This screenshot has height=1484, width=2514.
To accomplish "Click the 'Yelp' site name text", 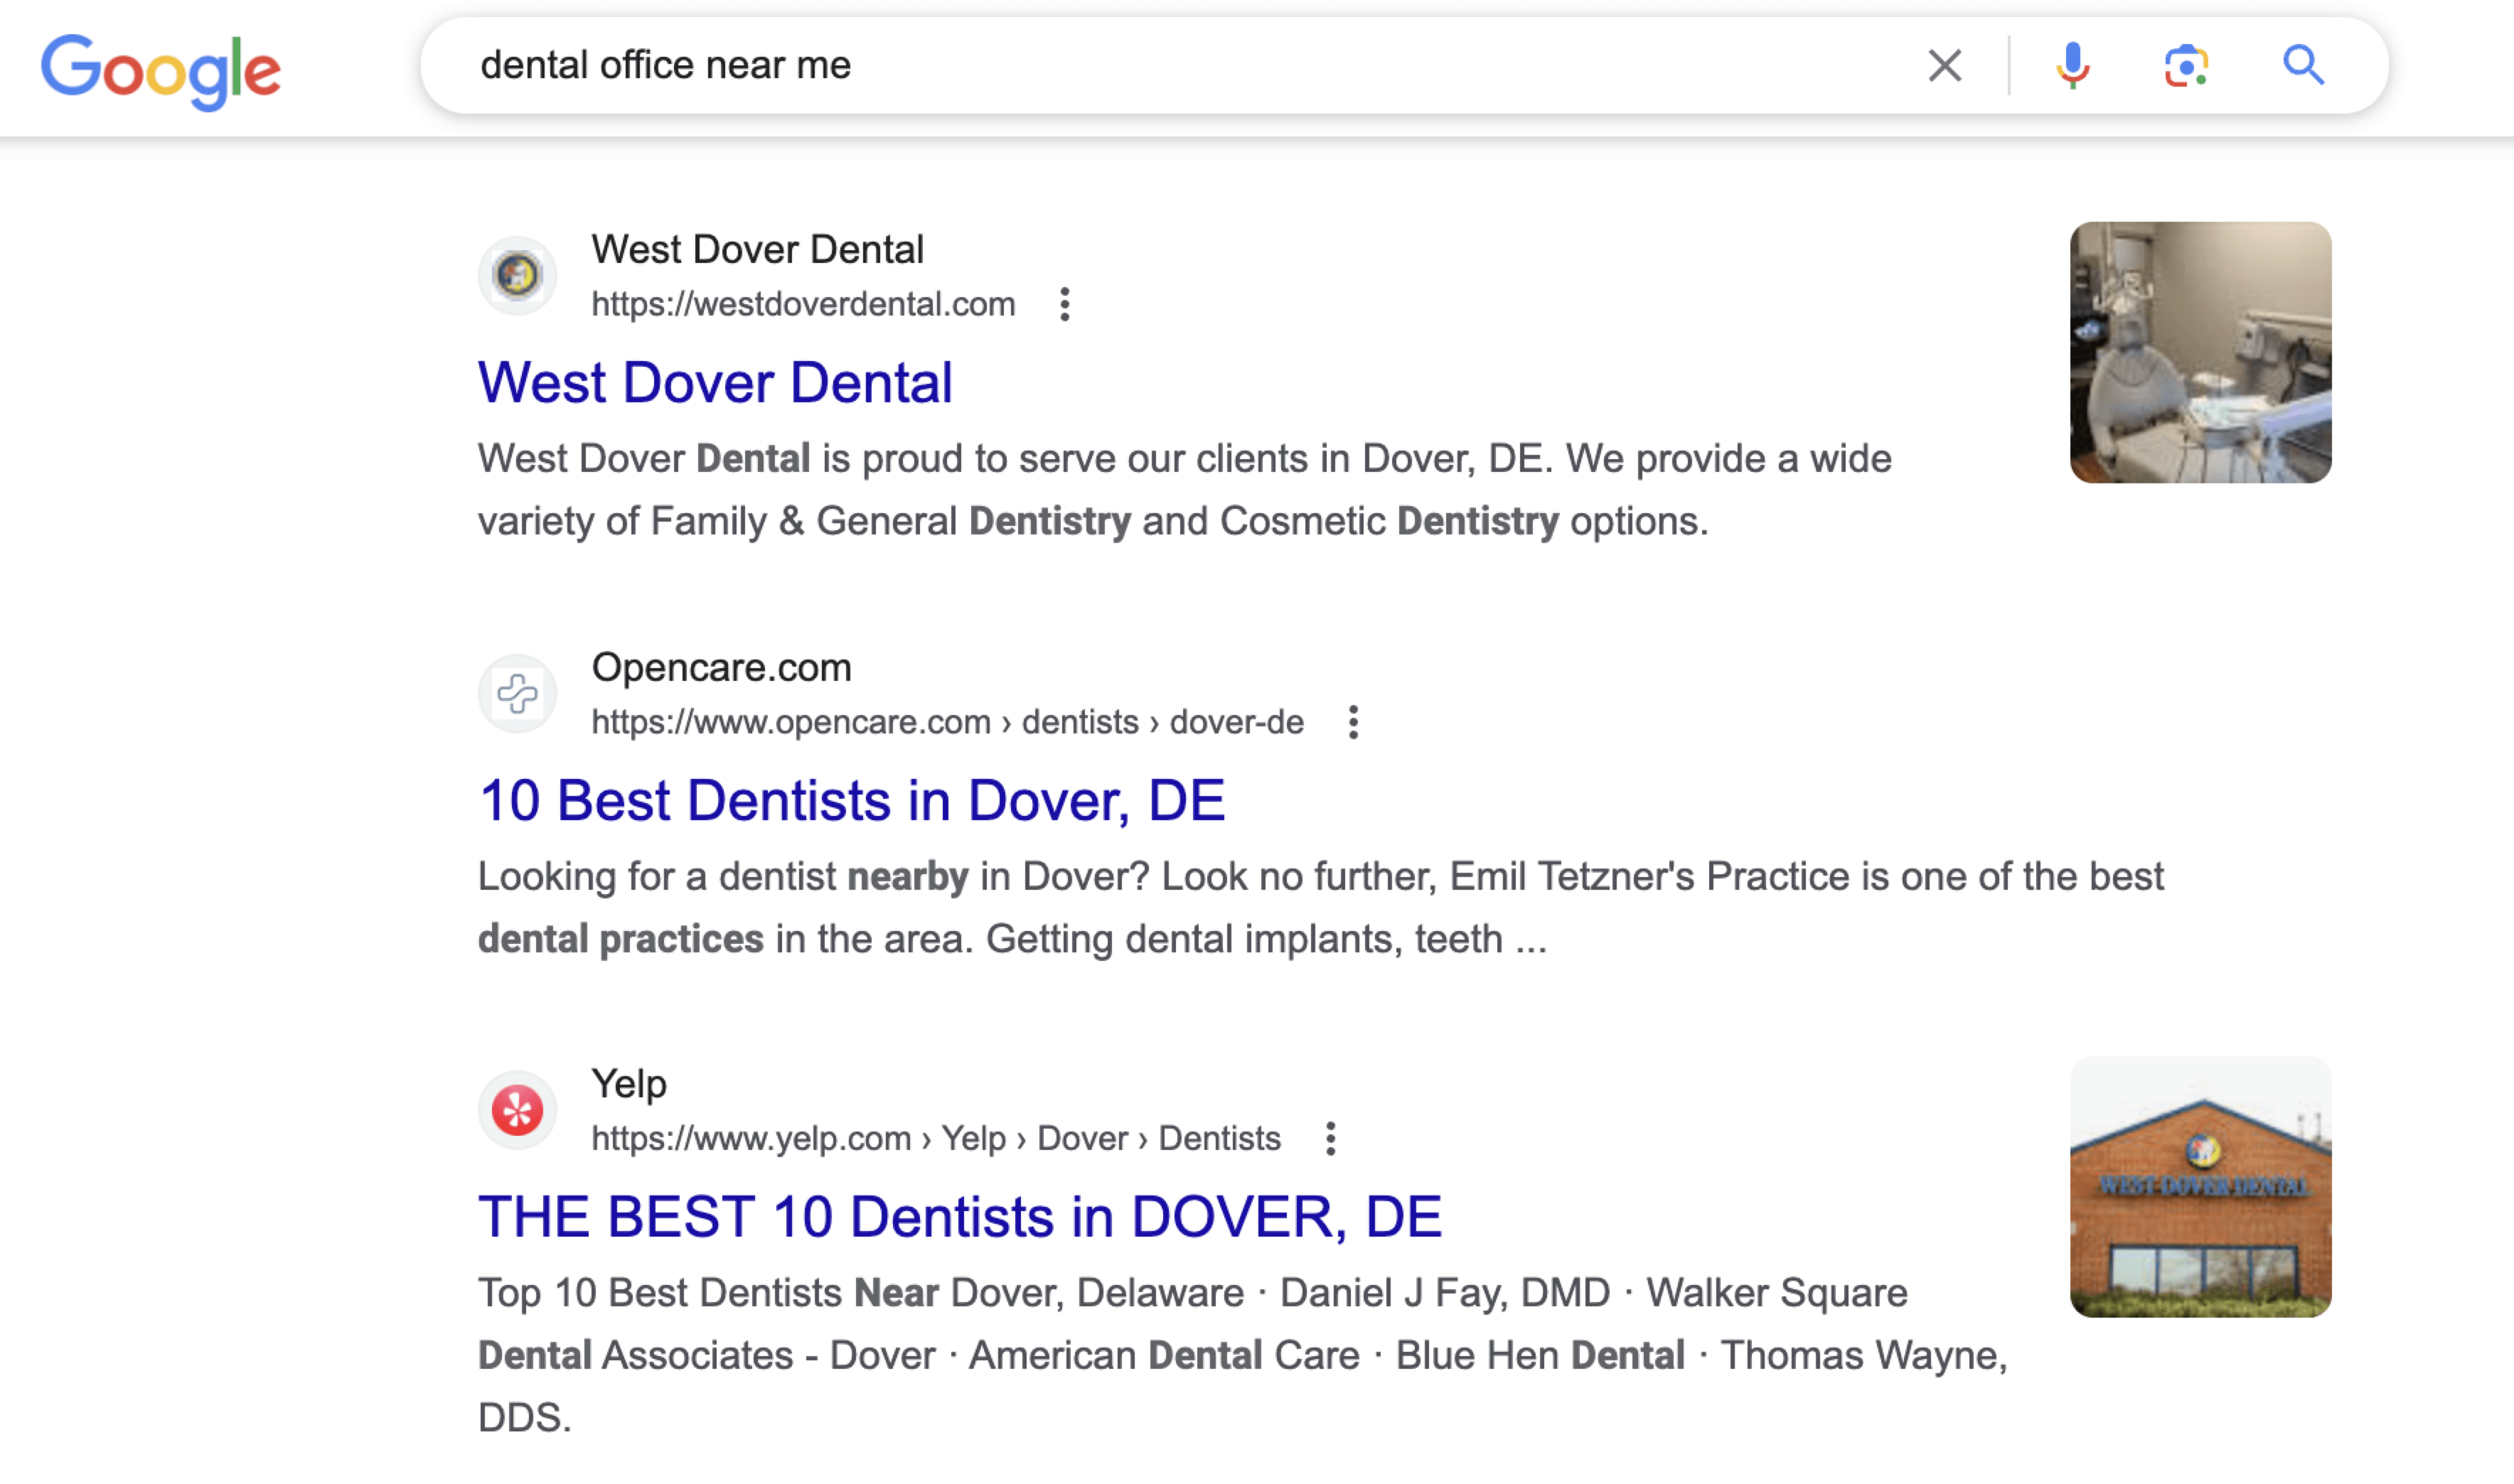I will pyautogui.click(x=629, y=1084).
